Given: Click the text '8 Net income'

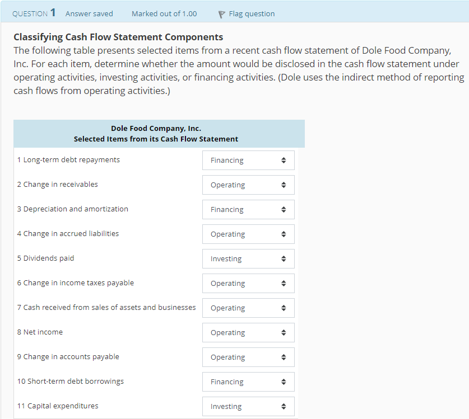Looking at the screenshot, I should click(x=40, y=332).
